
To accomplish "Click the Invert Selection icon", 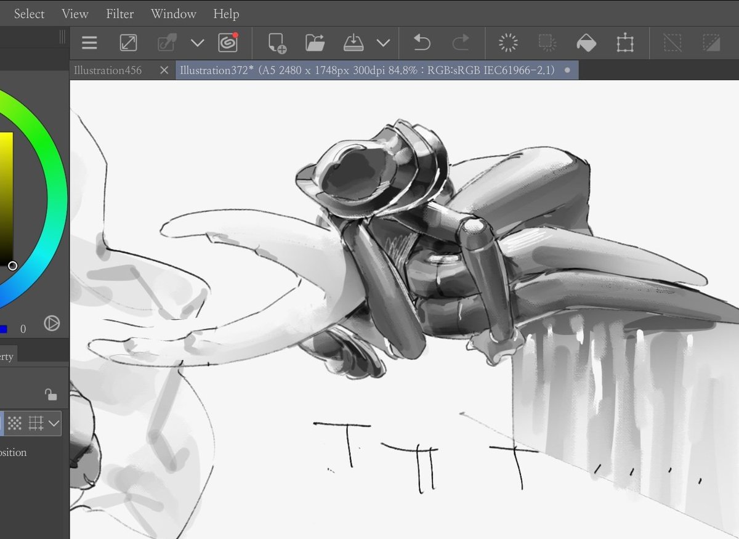I will [711, 43].
